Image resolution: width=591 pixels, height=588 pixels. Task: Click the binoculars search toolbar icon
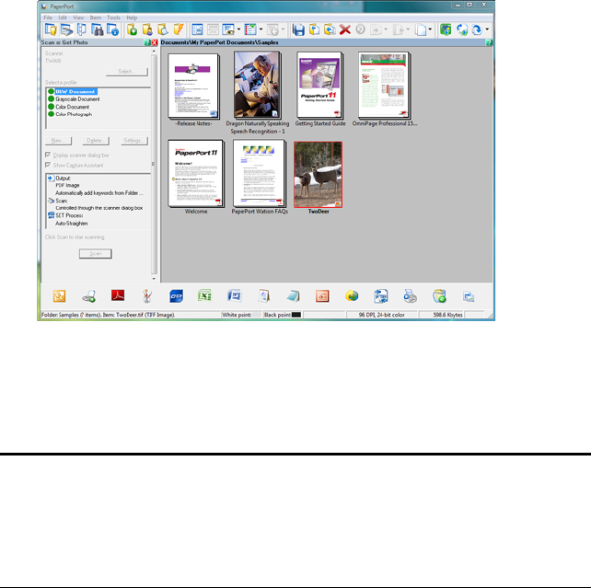[x=98, y=29]
